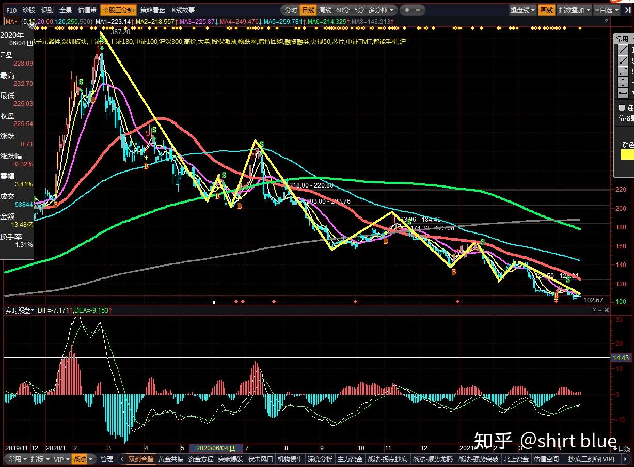This screenshot has height=467, width=634.
Task: Click the plus zoom-in button
Action: [407, 10]
